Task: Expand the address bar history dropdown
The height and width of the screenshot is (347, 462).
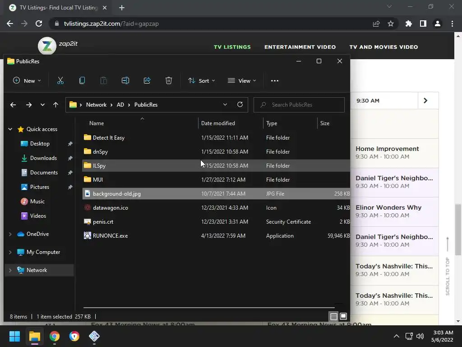Action: (x=225, y=104)
